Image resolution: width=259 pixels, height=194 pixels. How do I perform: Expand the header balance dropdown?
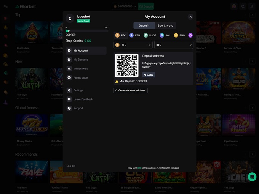point(125,6)
